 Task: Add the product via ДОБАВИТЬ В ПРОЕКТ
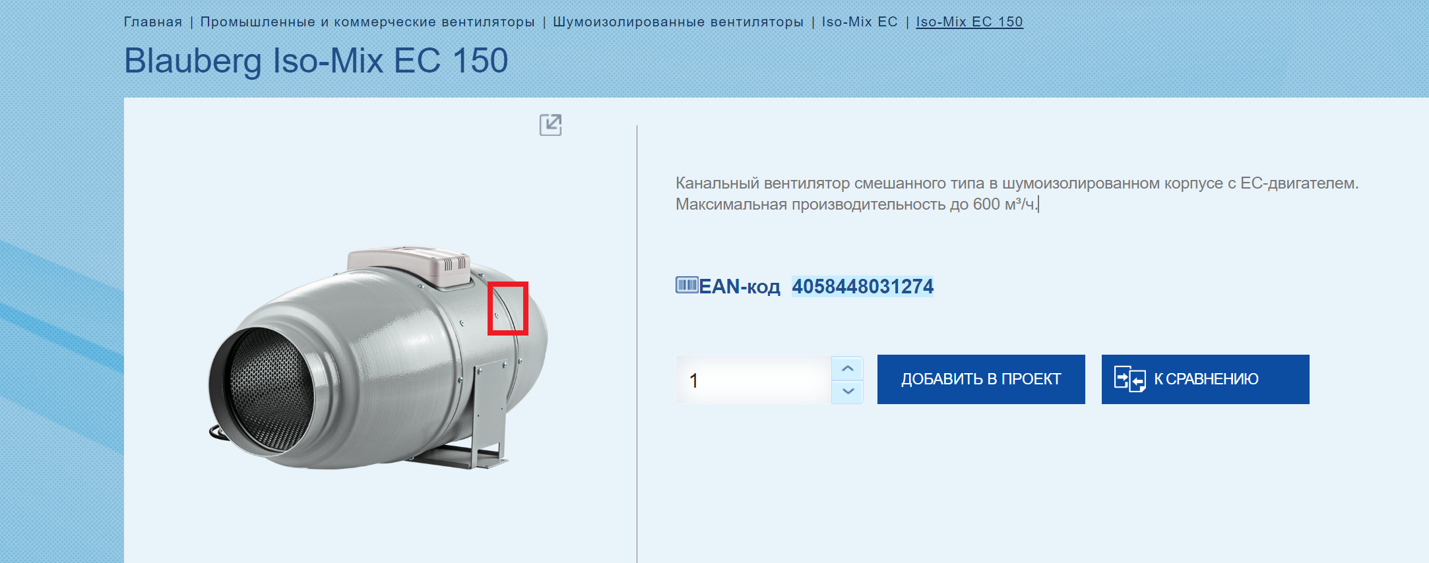click(x=981, y=379)
